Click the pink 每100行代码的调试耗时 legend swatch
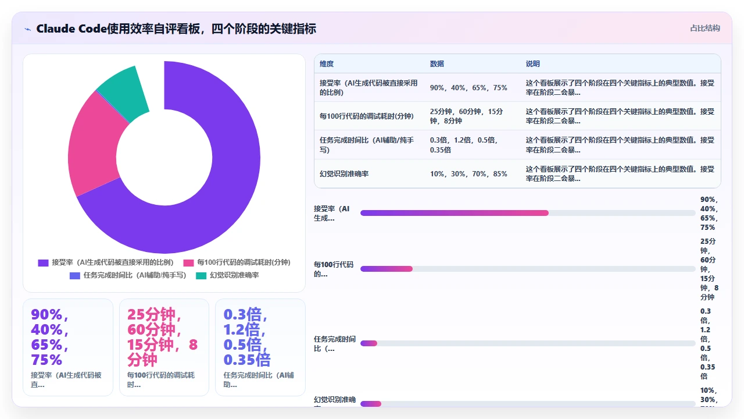The width and height of the screenshot is (744, 419). click(188, 262)
